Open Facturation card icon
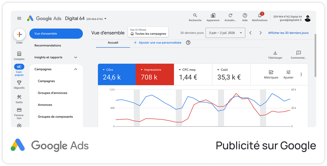This screenshot has height=166, width=327. tap(19, 110)
